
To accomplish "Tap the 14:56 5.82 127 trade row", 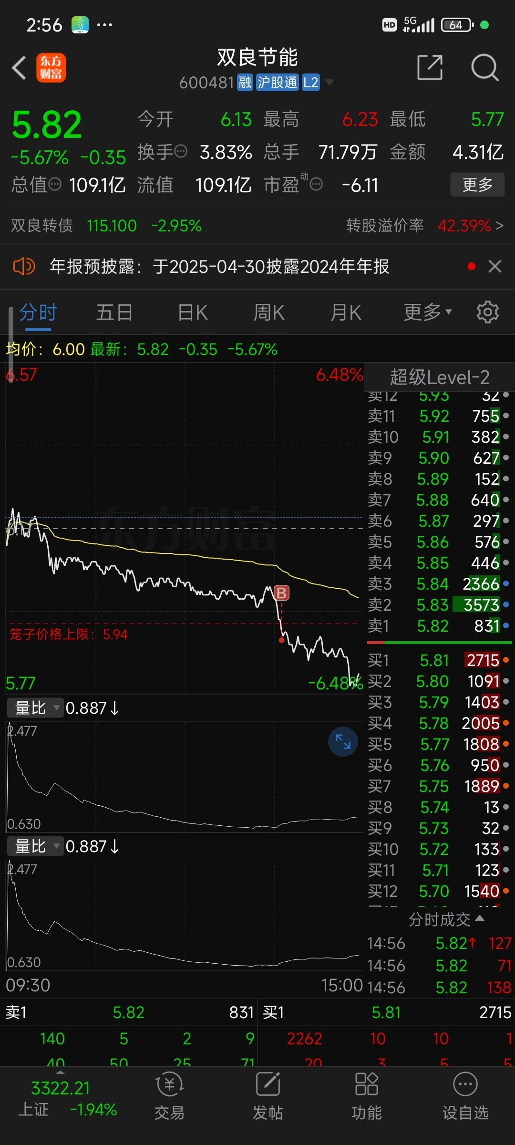I will [439, 943].
